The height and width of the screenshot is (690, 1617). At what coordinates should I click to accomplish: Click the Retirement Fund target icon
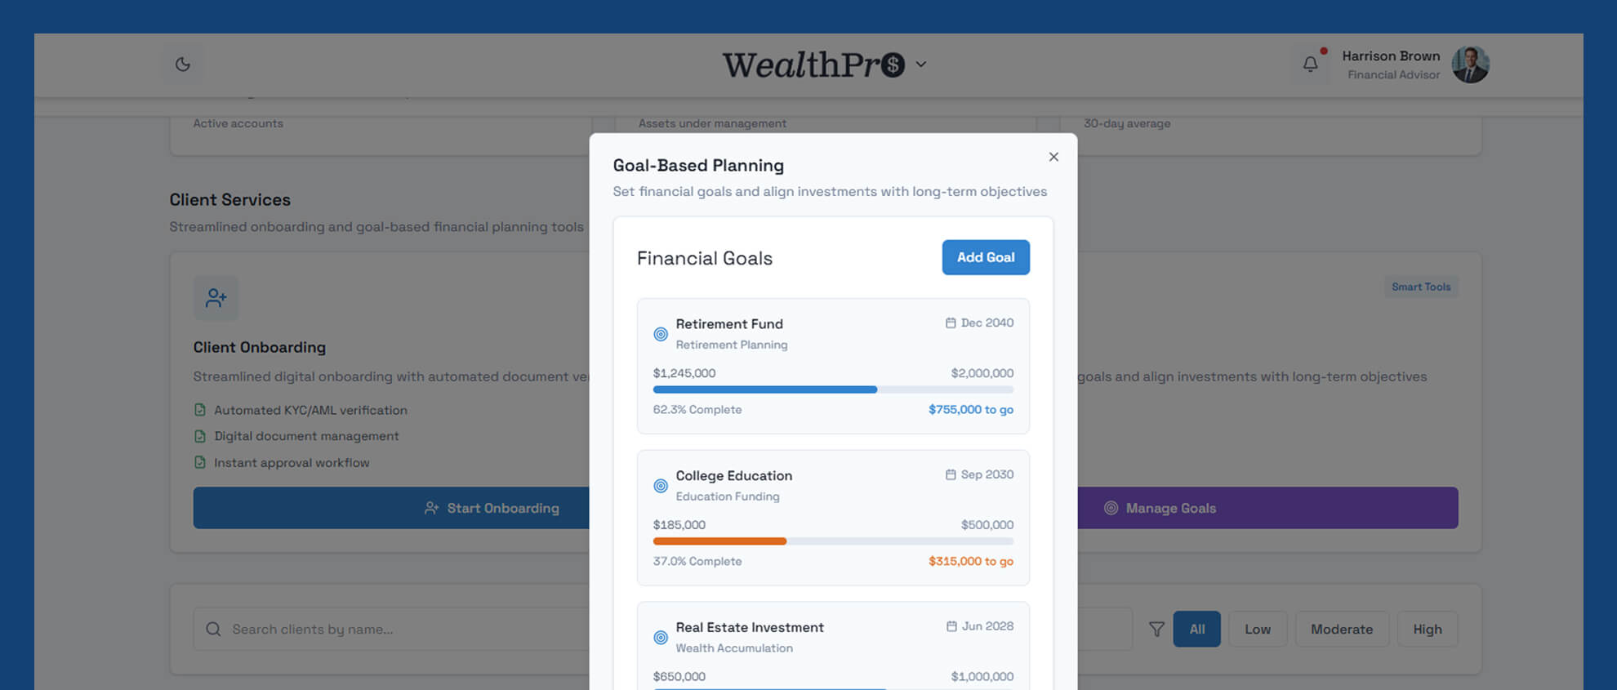pyautogui.click(x=661, y=334)
